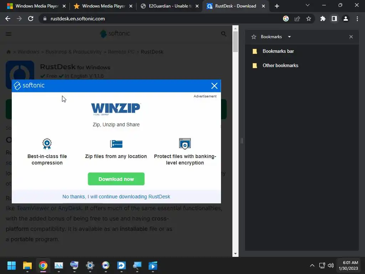Click the Softonic home breadcrumb icon
This screenshot has height=274, width=365.
coord(9,52)
